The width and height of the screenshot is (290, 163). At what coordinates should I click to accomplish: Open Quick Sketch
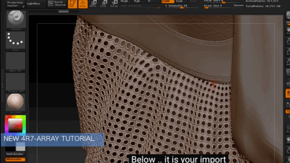pyautogui.click(x=57, y=4)
